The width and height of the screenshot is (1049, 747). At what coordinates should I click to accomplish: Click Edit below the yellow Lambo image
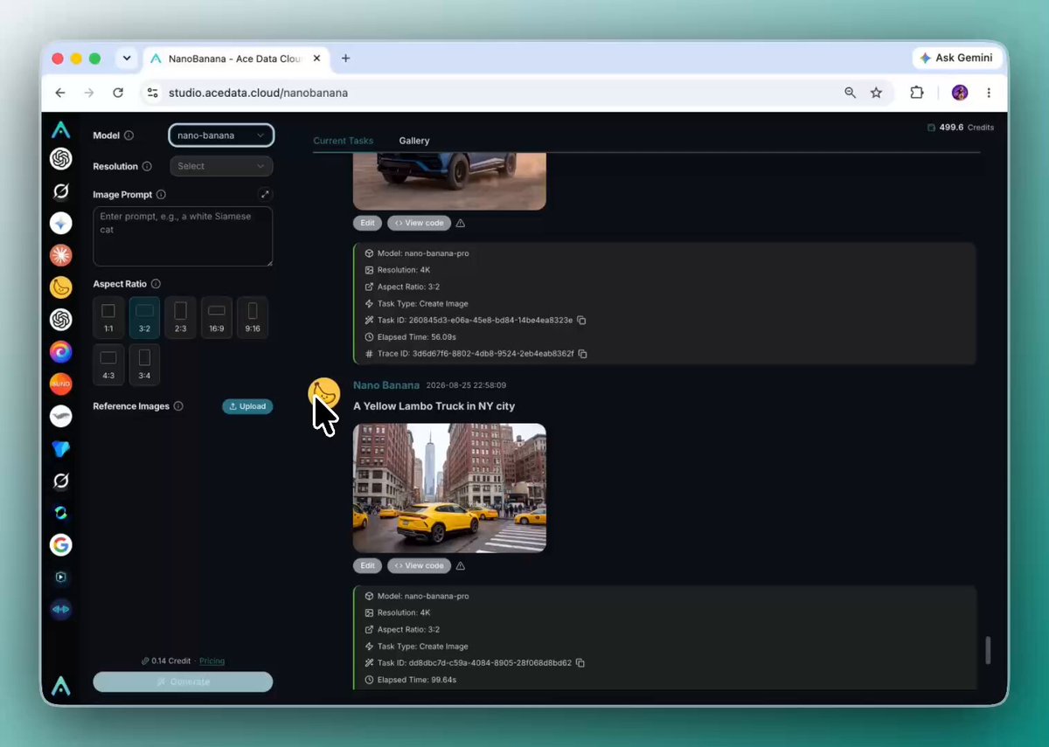tap(368, 566)
